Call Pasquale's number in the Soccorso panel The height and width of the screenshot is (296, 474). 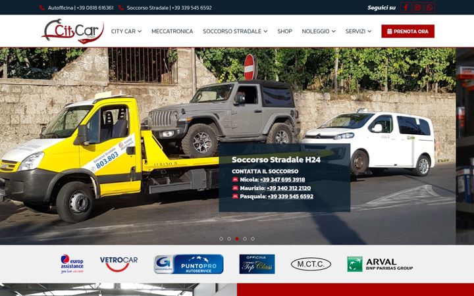290,196
